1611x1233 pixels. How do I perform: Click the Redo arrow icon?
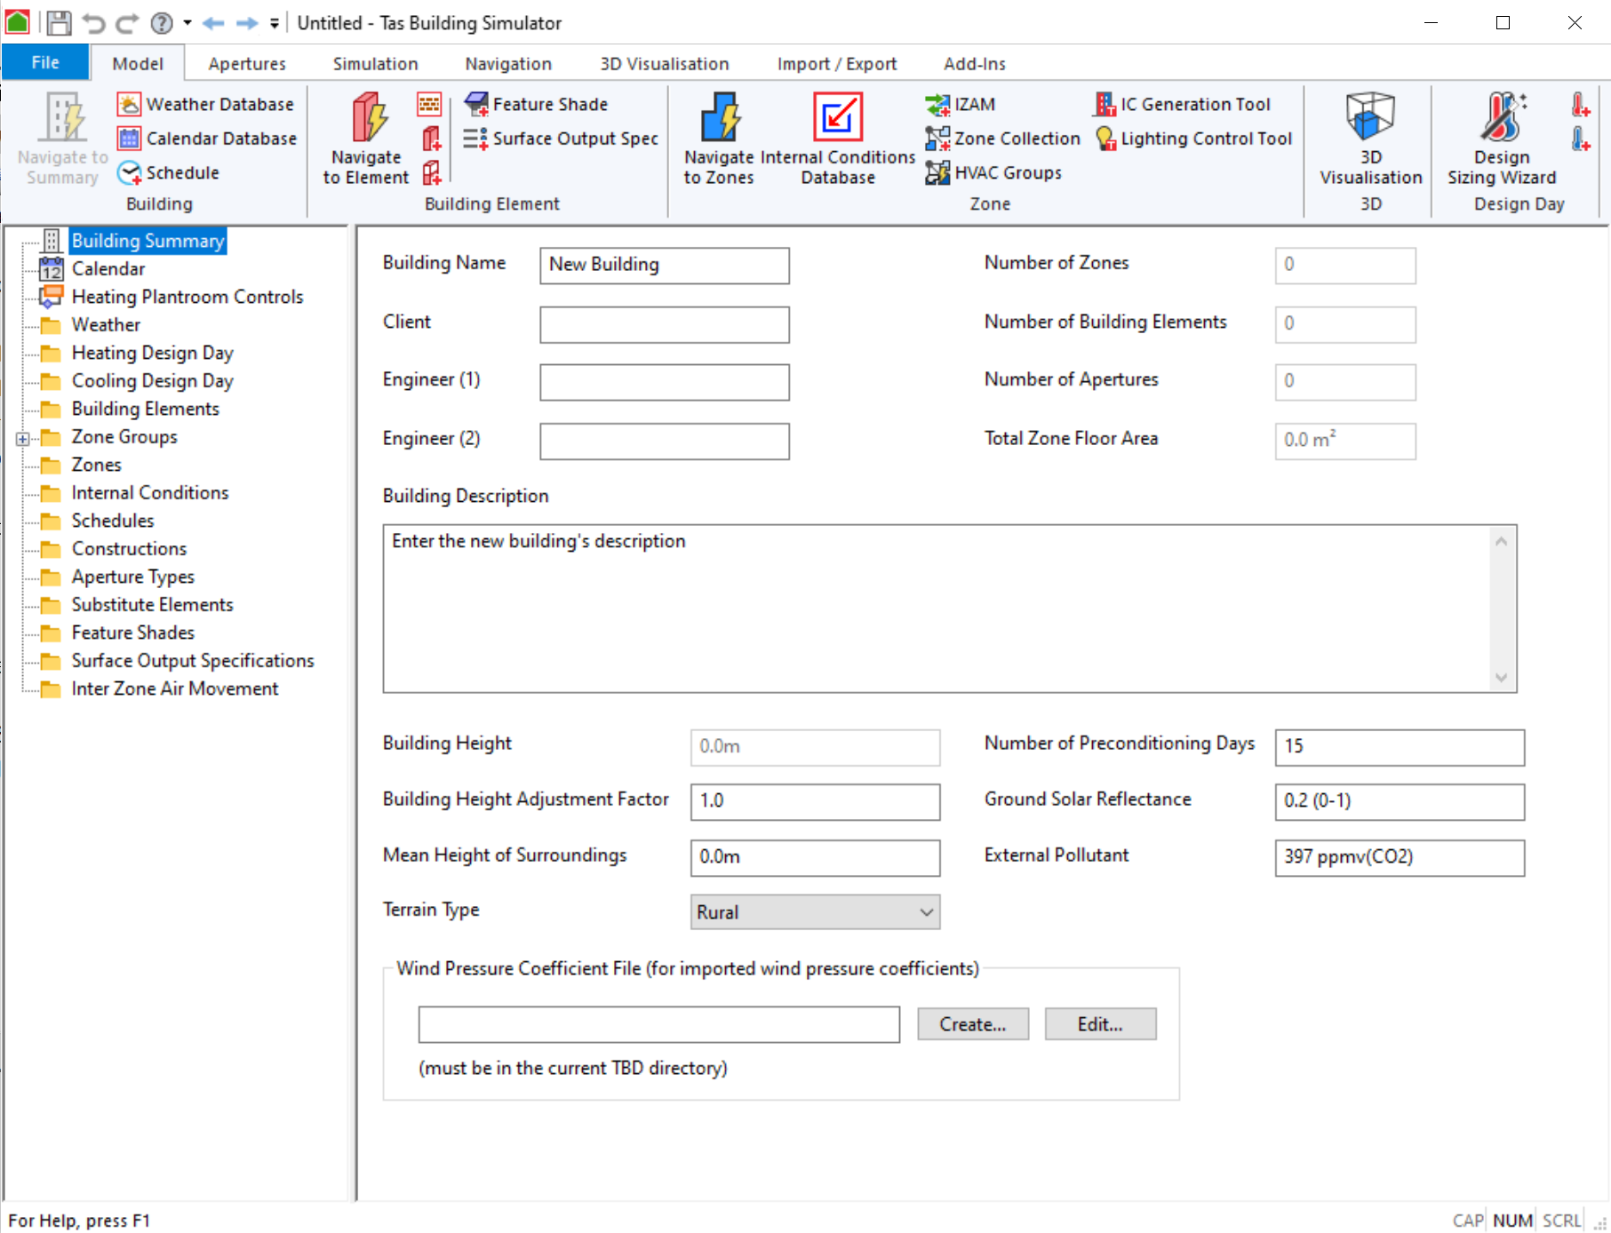pos(128,22)
